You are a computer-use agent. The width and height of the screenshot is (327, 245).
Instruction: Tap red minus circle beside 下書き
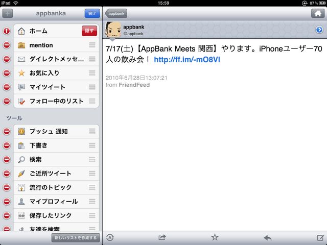[x=7, y=145]
